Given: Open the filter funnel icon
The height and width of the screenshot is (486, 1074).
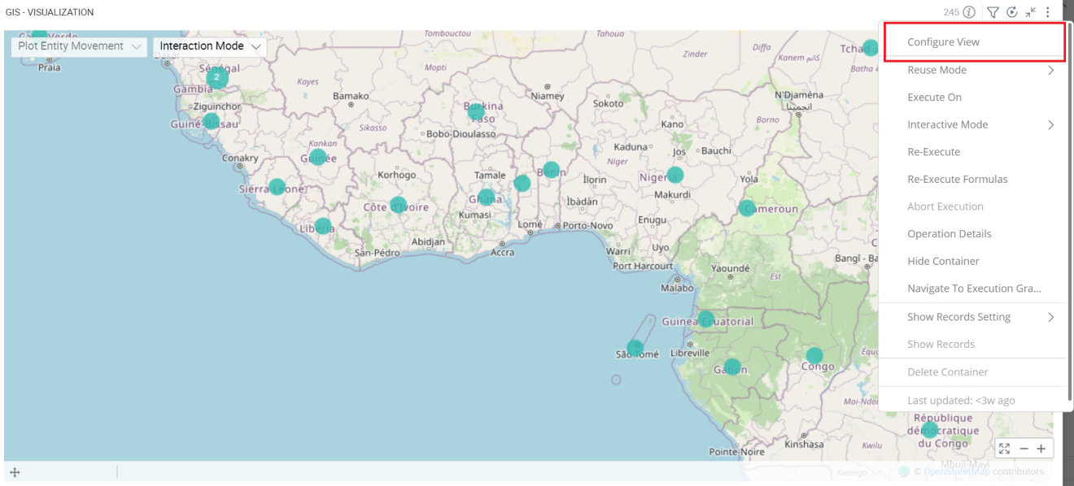Looking at the screenshot, I should tap(993, 12).
